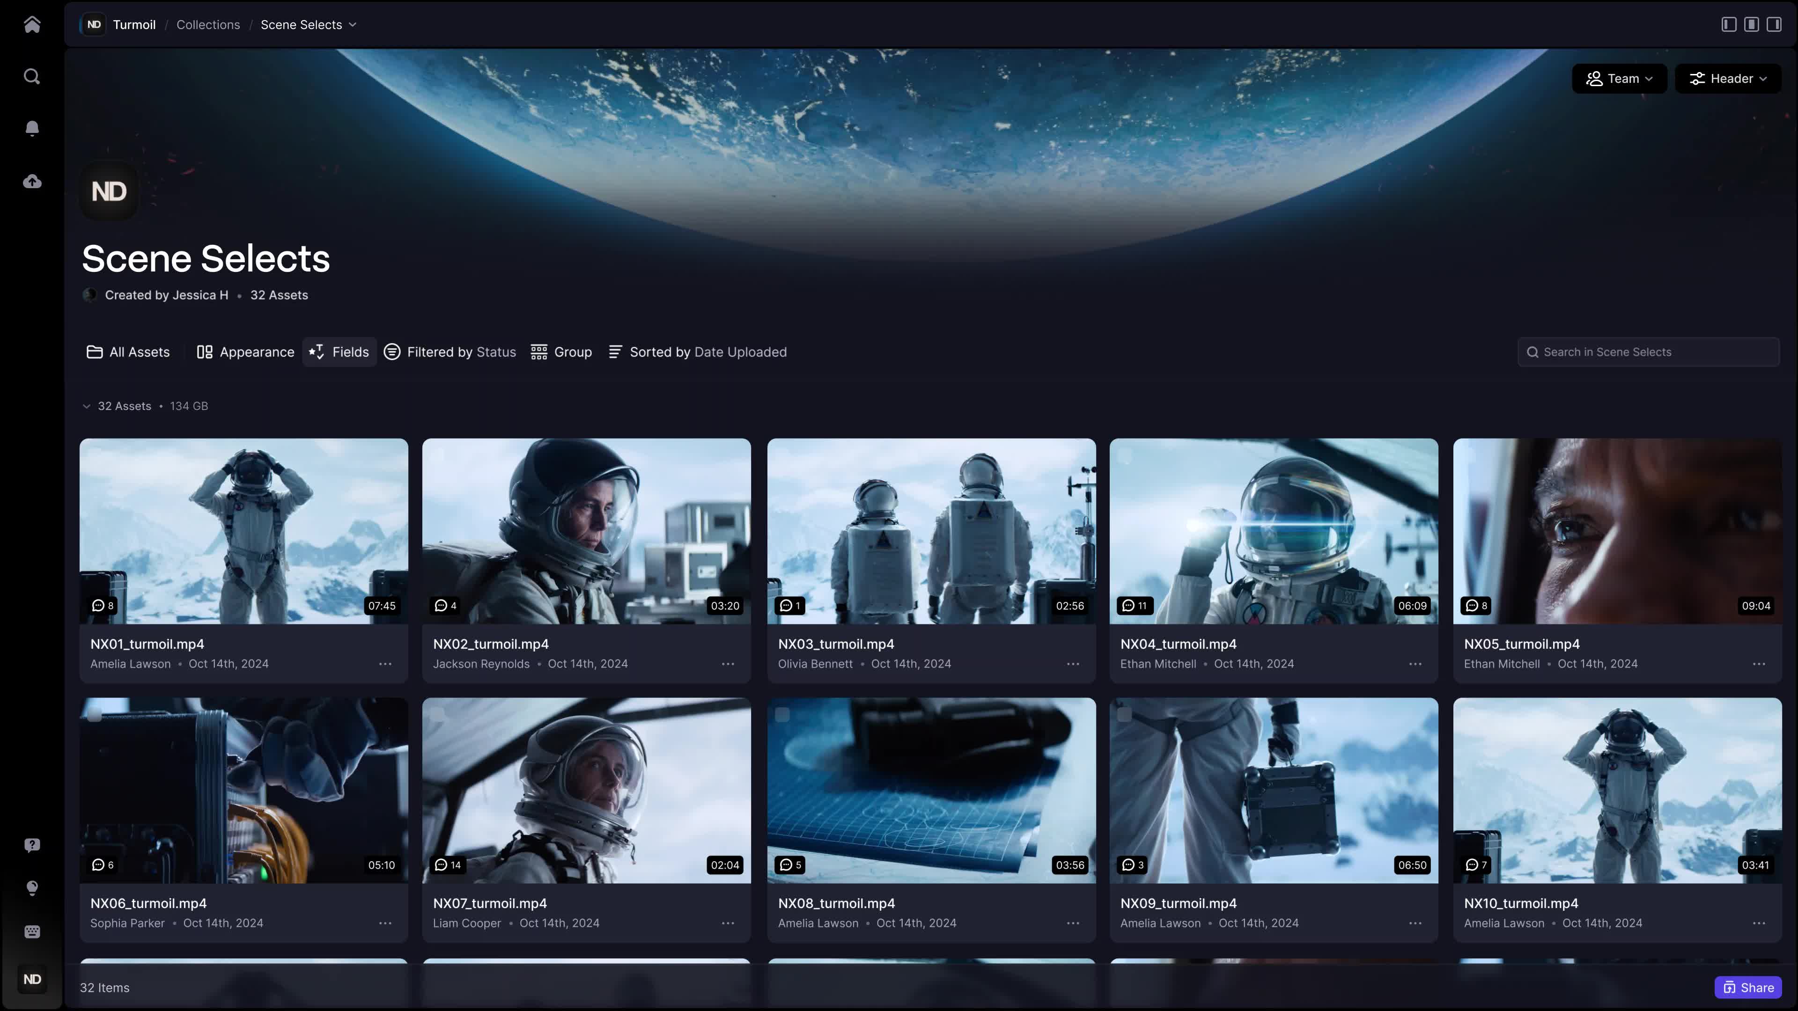Click the cloud upload icon
Image resolution: width=1798 pixels, height=1011 pixels.
[32, 182]
